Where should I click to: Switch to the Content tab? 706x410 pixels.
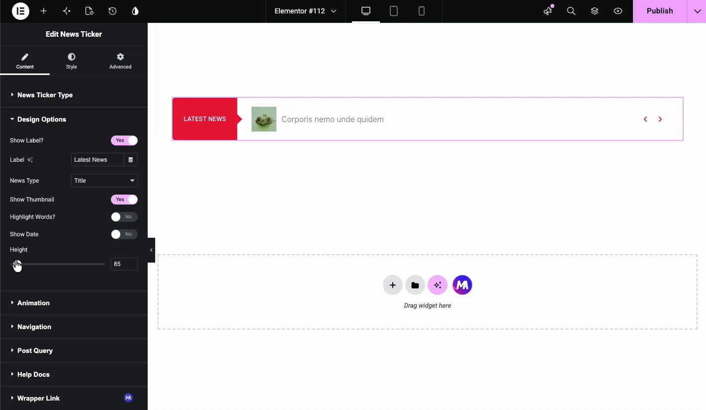[x=25, y=61]
